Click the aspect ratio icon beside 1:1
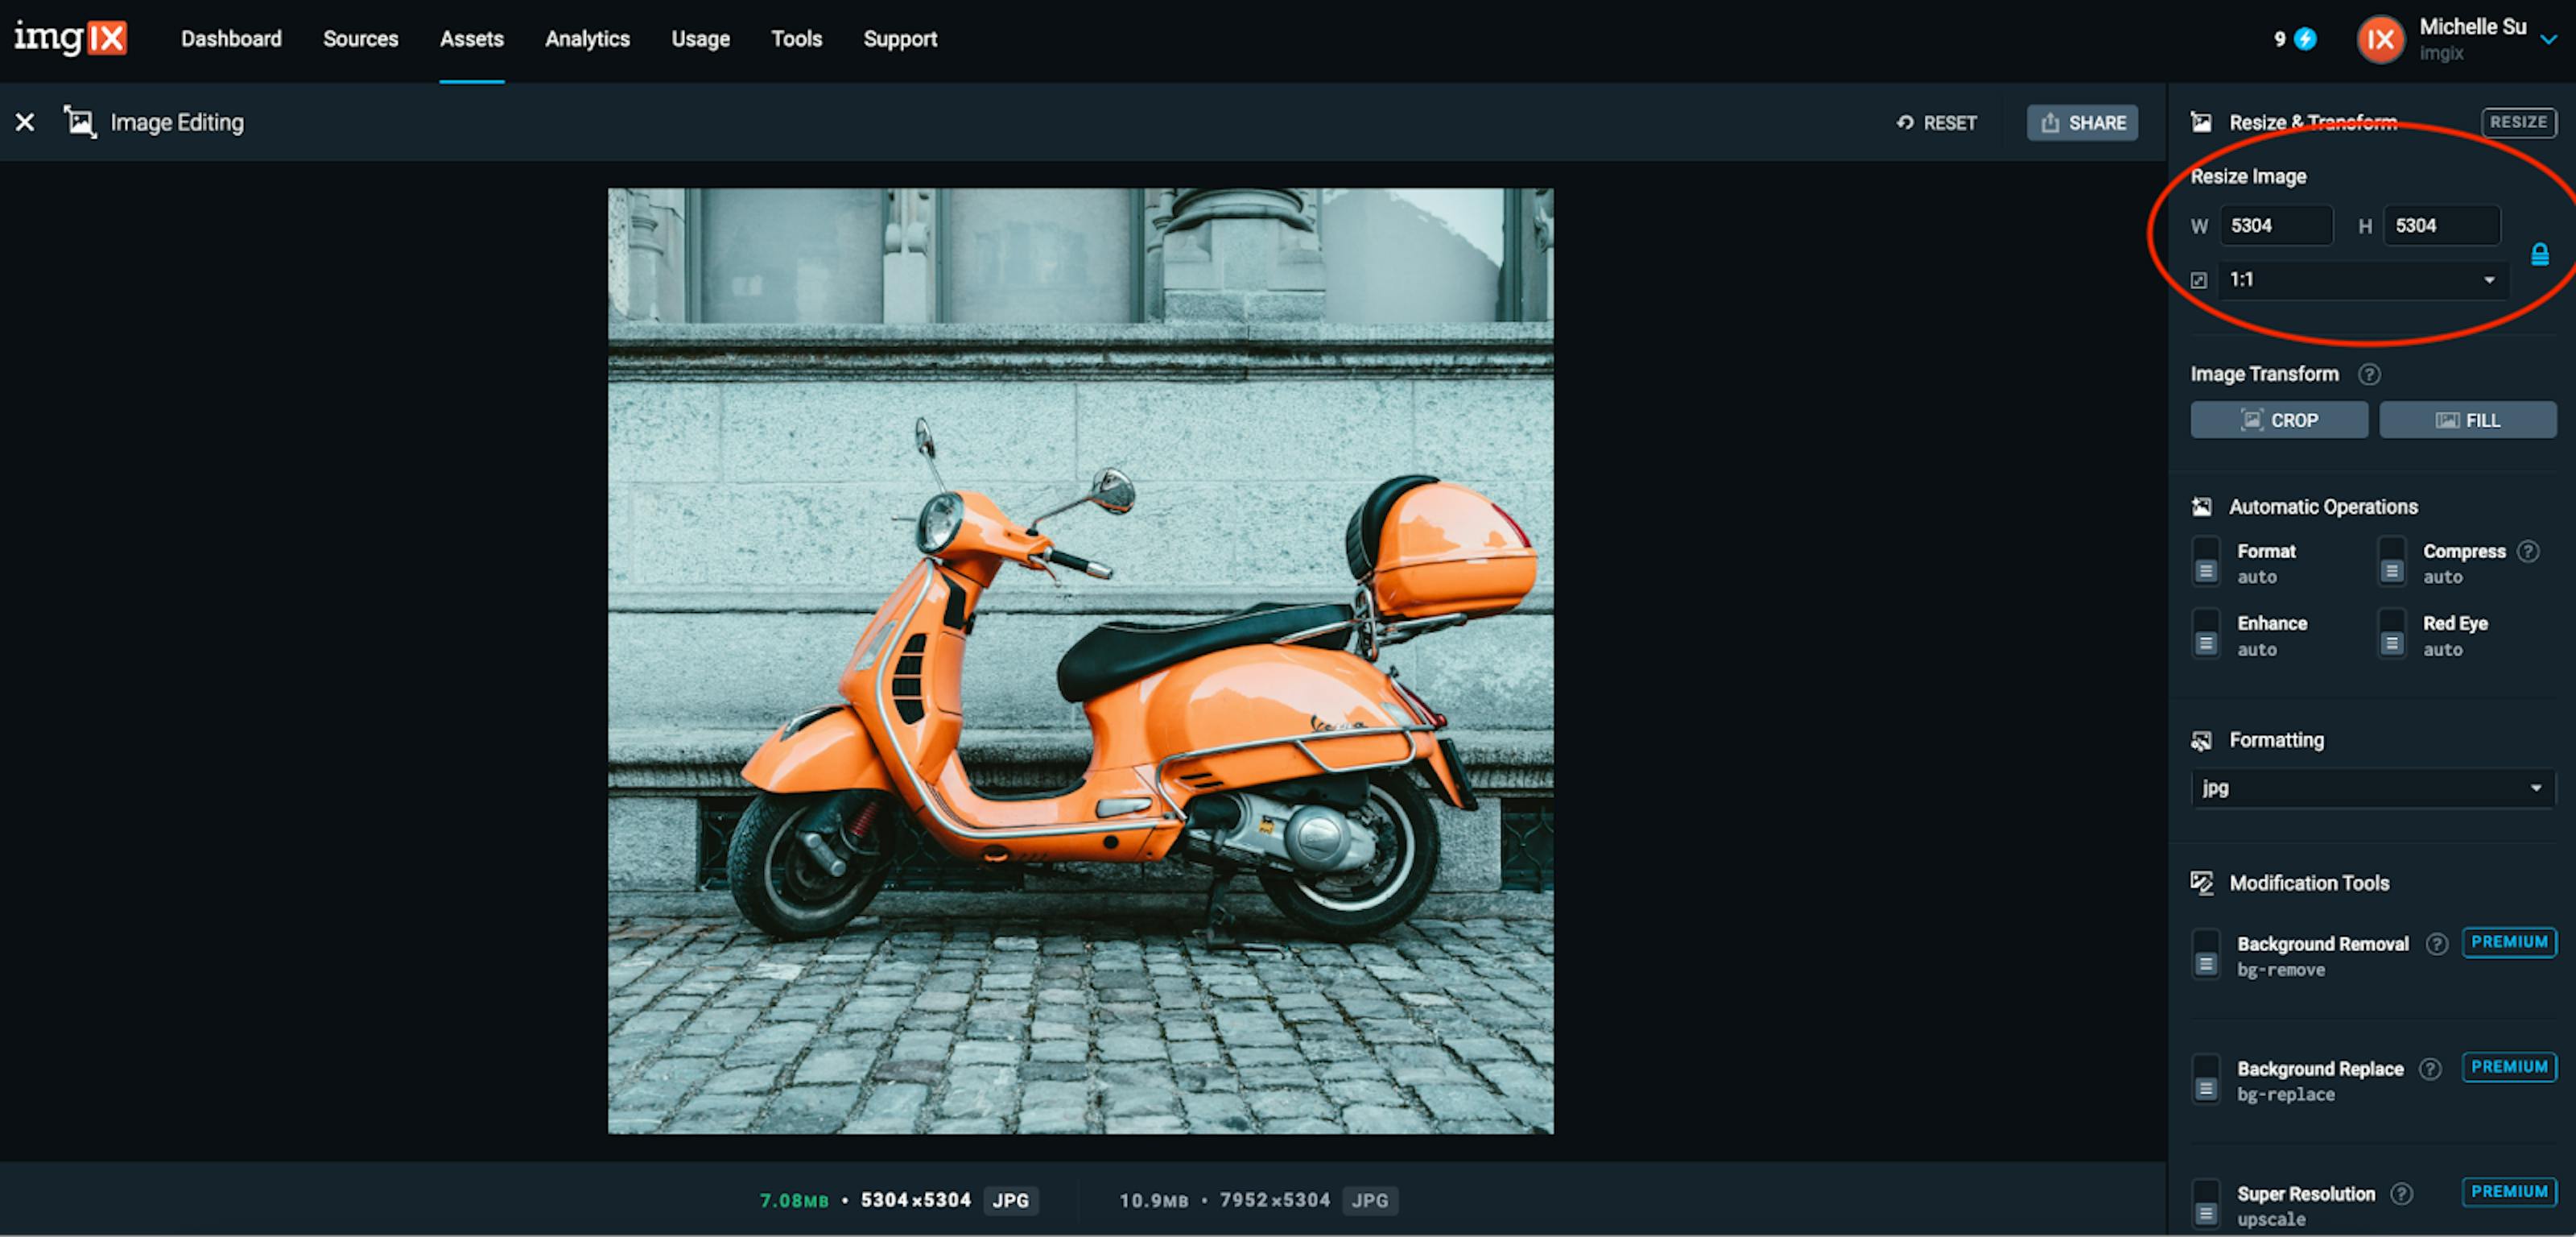Viewport: 2576px width, 1237px height. (2199, 280)
